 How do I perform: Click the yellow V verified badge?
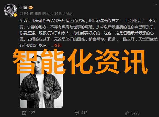[15, 15]
